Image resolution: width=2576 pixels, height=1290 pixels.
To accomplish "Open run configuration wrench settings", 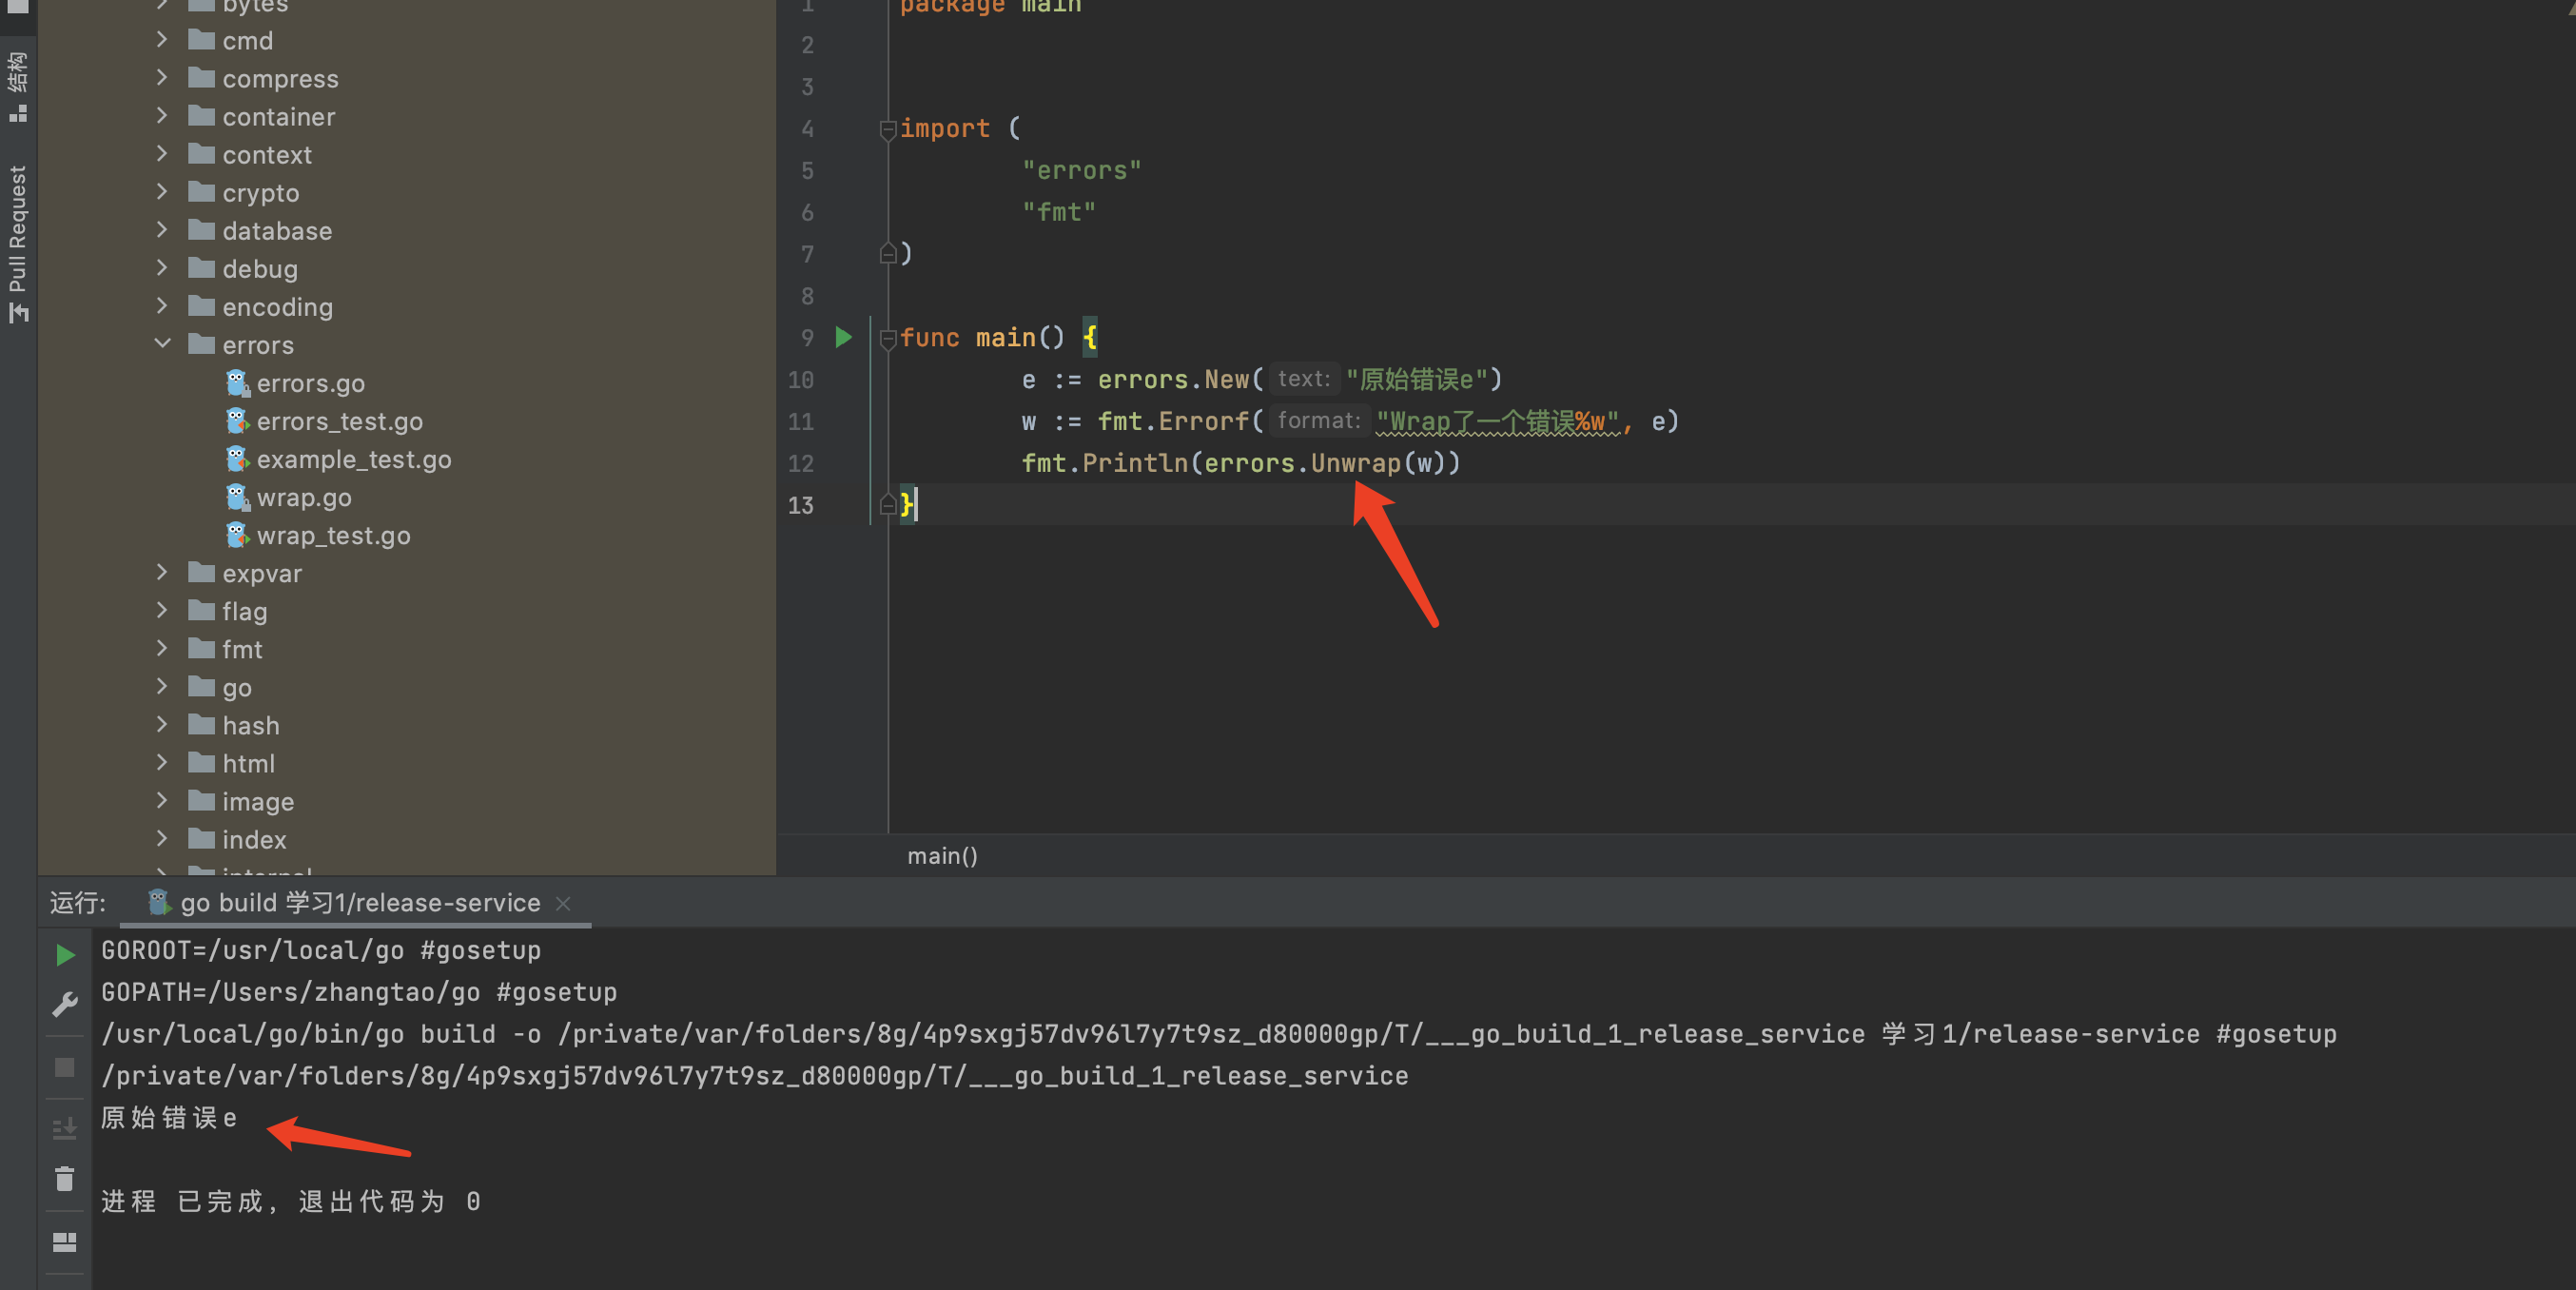I will [65, 1004].
